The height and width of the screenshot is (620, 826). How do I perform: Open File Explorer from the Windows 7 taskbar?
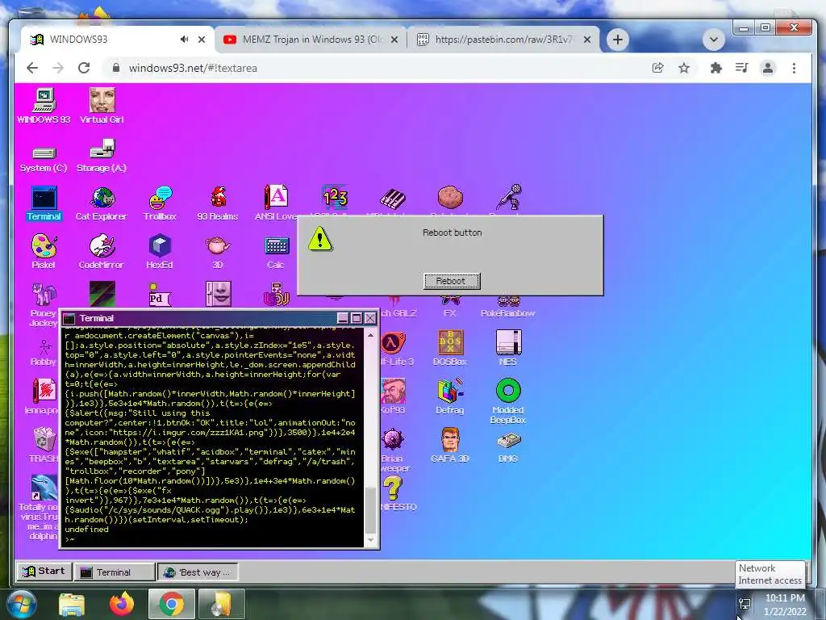72,605
